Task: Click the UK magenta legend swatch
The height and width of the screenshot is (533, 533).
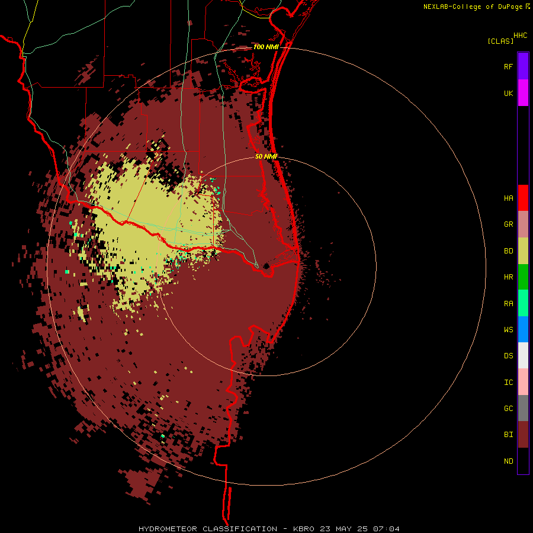Action: (523, 93)
